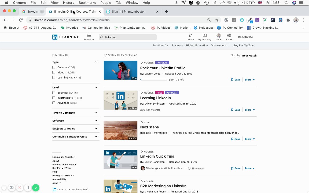Click the Bluetooth status icon
This screenshot has height=193, width=309.
[x=215, y=3]
